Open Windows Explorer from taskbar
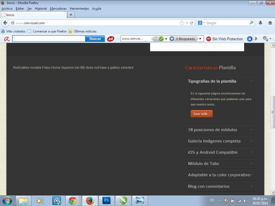The width and height of the screenshot is (275, 206). click(23, 201)
